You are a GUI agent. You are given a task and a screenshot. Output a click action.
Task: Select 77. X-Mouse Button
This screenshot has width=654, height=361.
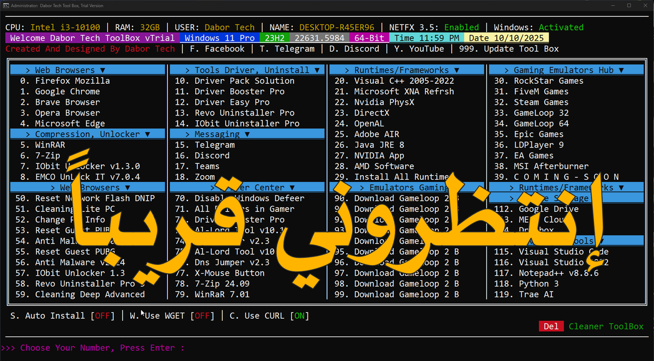[220, 273]
